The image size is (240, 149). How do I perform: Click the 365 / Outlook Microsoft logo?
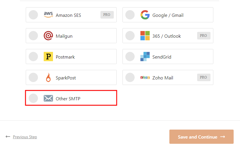coord(145,36)
